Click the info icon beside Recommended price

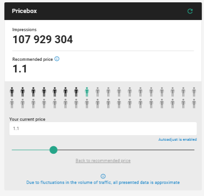(57, 59)
